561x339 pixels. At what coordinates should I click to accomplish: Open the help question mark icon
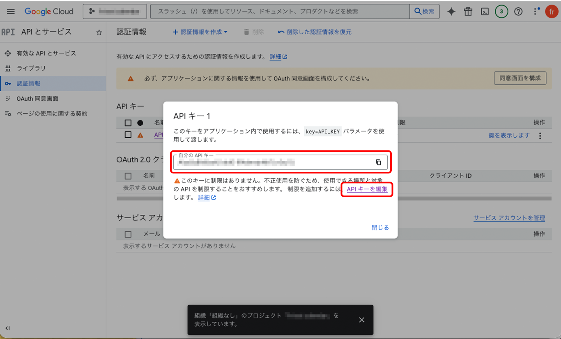coord(518,12)
